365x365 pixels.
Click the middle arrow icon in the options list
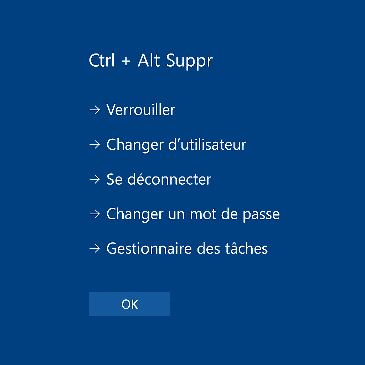click(94, 179)
